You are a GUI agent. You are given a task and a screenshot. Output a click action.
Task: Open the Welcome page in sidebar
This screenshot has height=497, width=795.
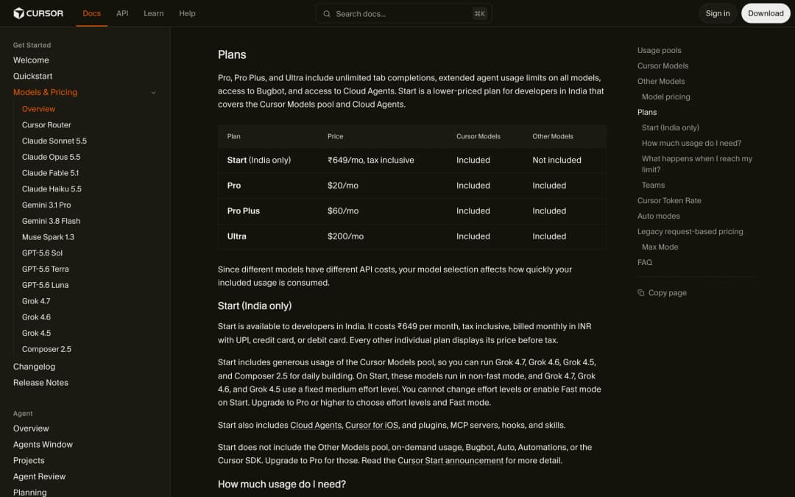31,60
